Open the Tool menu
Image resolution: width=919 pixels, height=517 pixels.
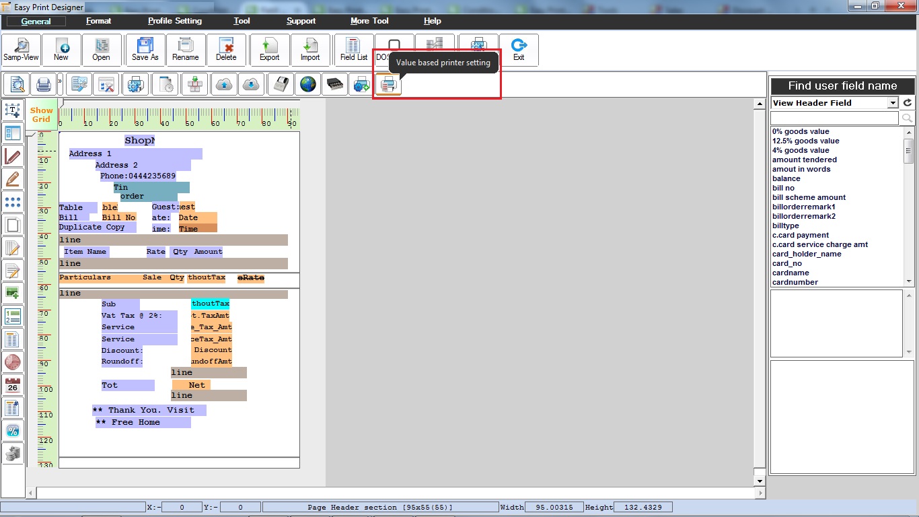[x=242, y=21]
